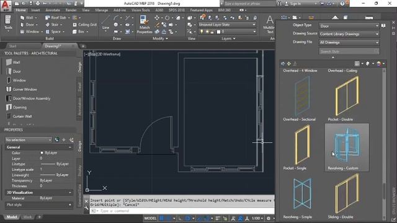Open Drawing File dropdown All Drawings

pyautogui.click(x=349, y=42)
